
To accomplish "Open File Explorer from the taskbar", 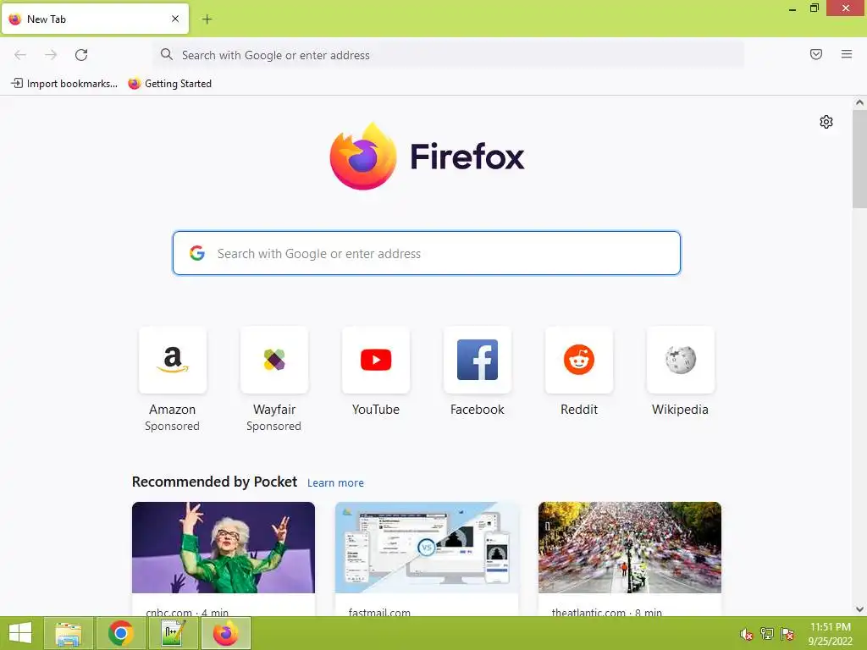I will (x=69, y=633).
